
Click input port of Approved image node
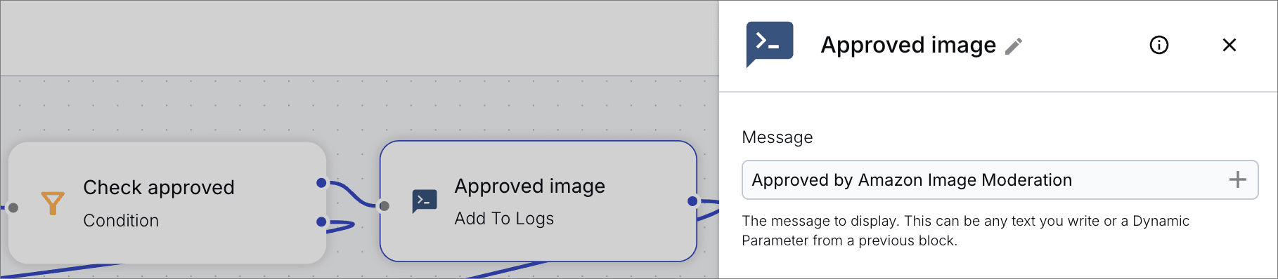click(384, 206)
